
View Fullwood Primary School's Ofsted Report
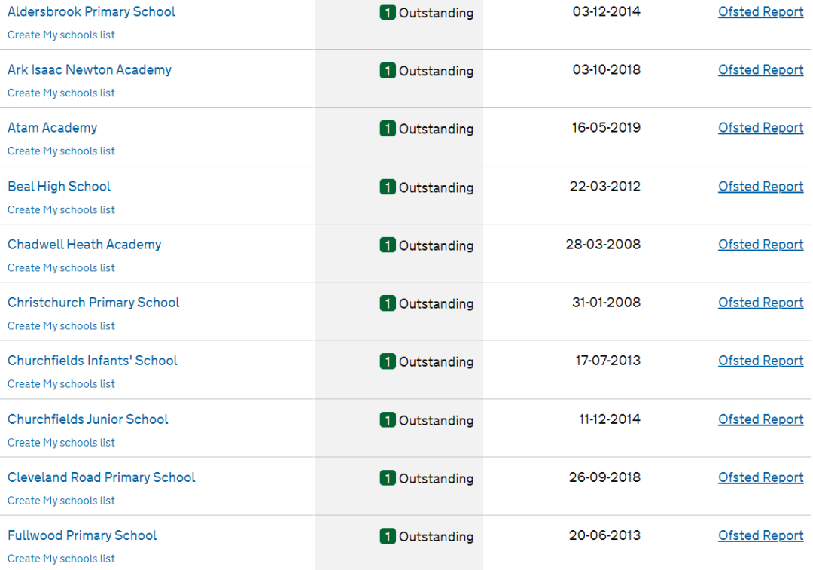click(760, 535)
